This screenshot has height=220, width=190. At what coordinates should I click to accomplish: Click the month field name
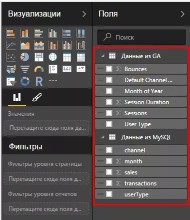tap(133, 161)
